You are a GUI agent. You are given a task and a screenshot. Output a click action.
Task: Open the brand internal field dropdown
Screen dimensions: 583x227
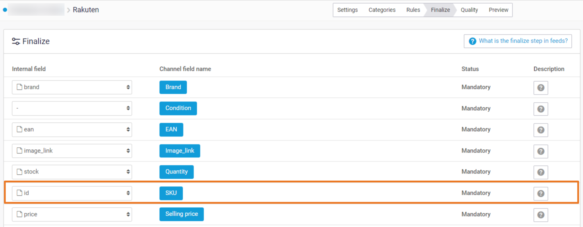72,87
